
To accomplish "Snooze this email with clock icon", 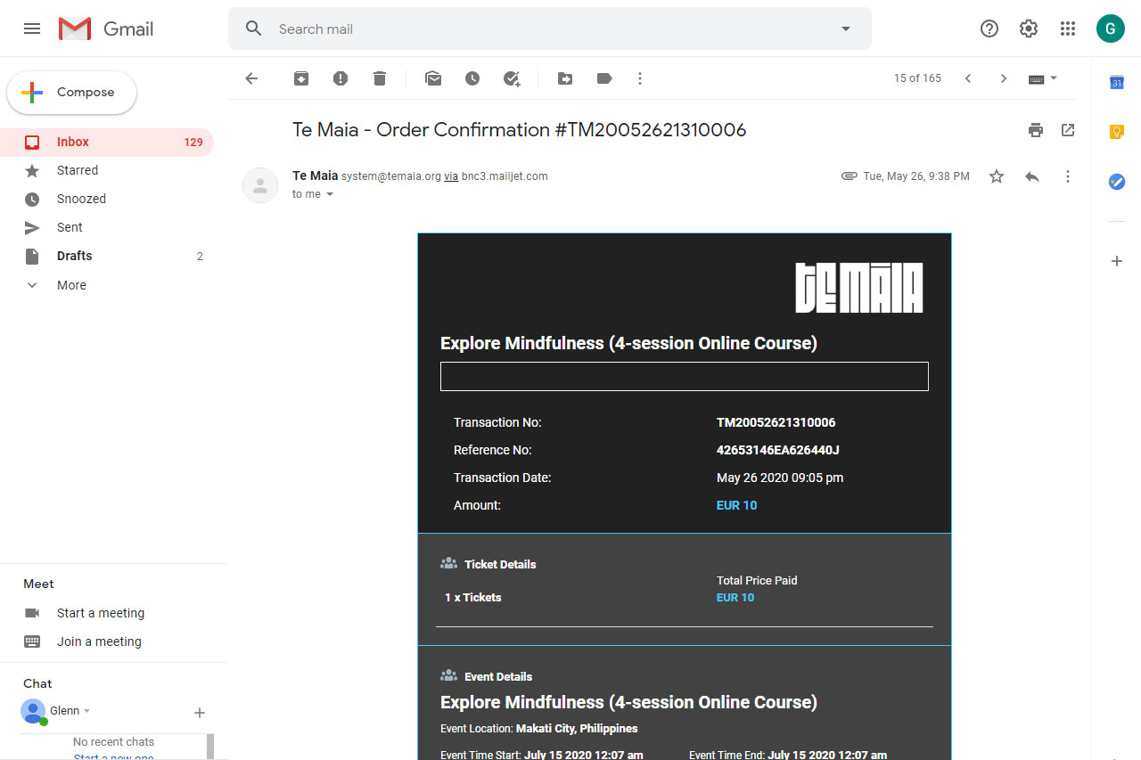I will tap(472, 78).
